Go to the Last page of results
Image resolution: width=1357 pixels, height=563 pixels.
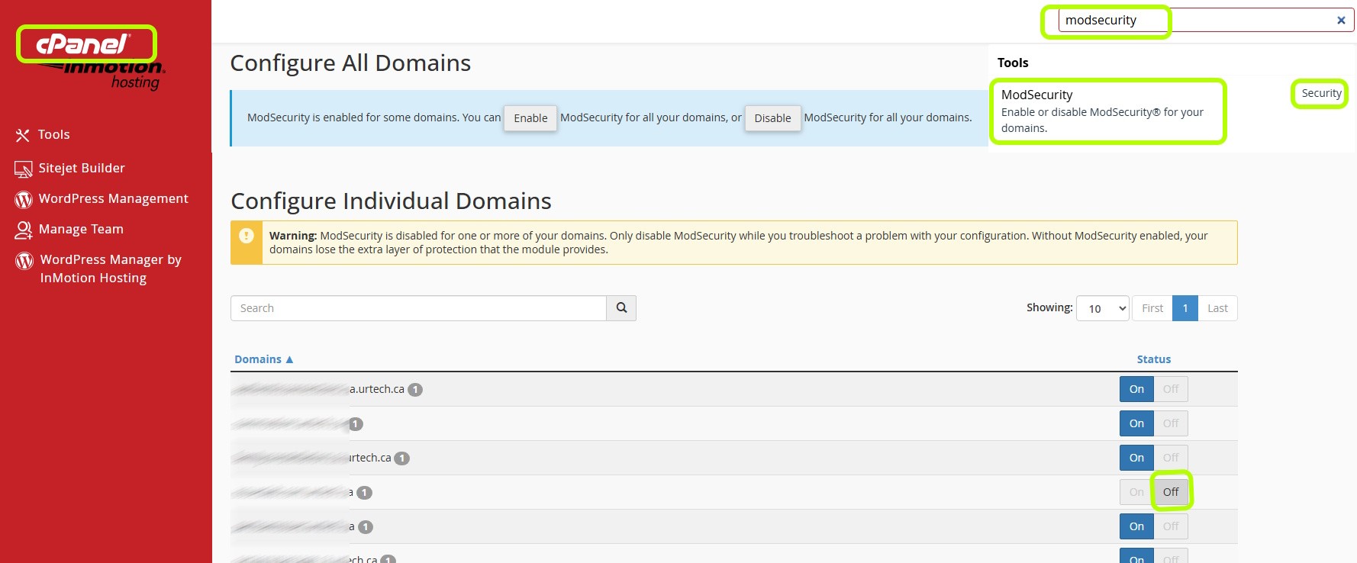click(1217, 308)
